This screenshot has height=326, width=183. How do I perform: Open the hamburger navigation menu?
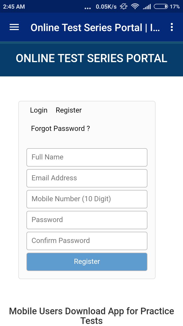tap(14, 27)
